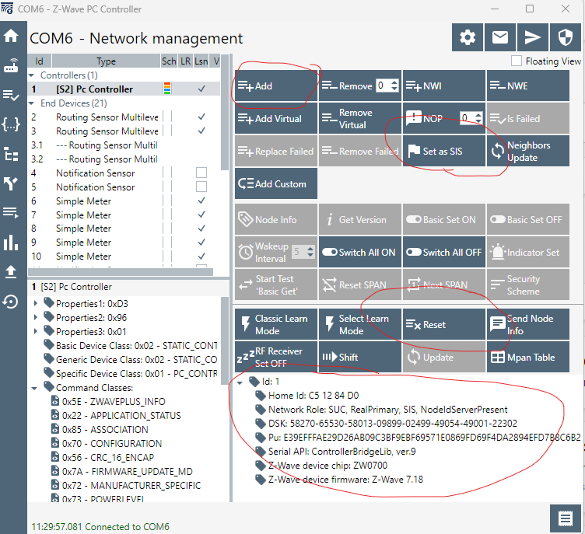Click the Reset controller button
Viewport: 585px width, 534px height.
(444, 324)
